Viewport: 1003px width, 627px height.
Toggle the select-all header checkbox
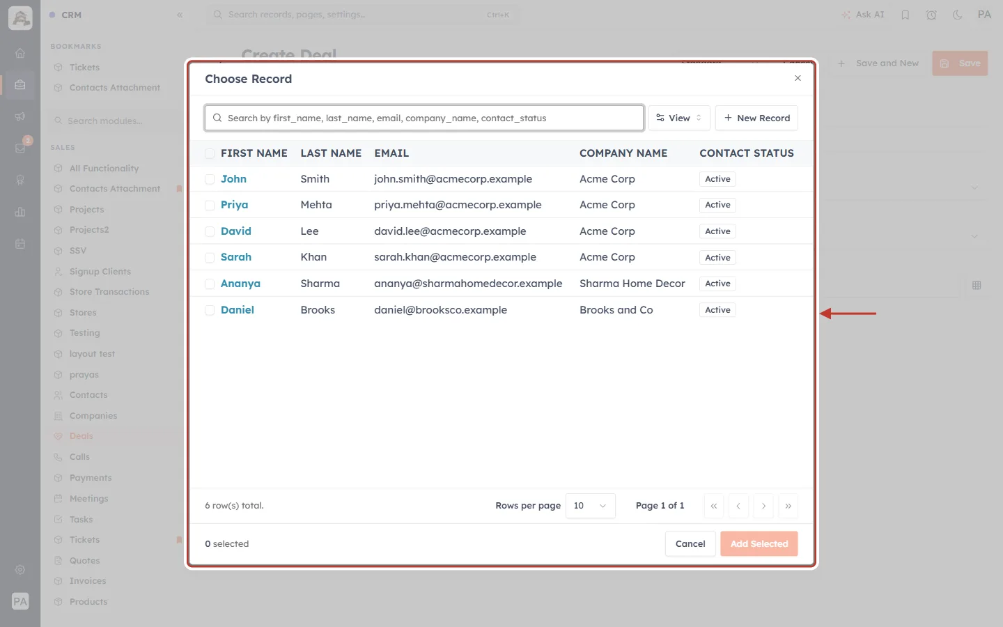210,153
